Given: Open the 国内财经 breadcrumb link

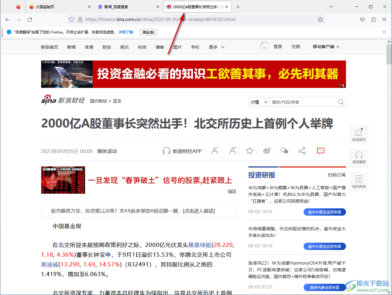Looking at the screenshot, I should click(98, 101).
